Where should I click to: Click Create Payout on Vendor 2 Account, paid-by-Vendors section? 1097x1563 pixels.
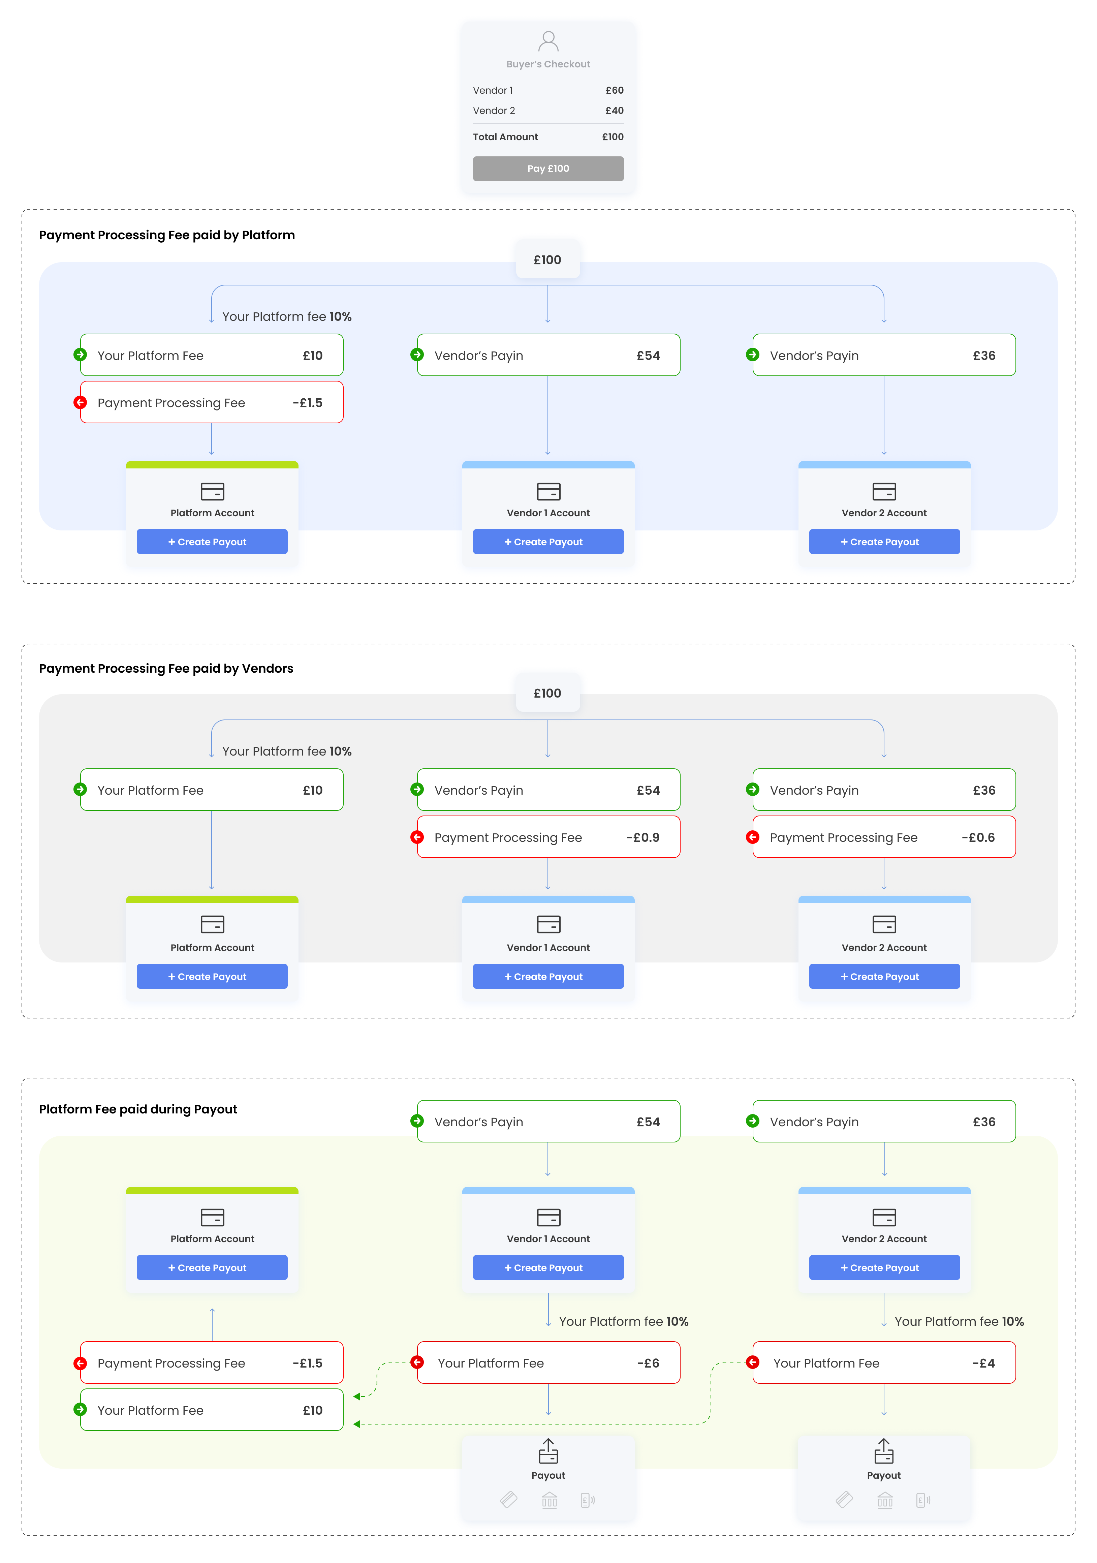(x=884, y=976)
